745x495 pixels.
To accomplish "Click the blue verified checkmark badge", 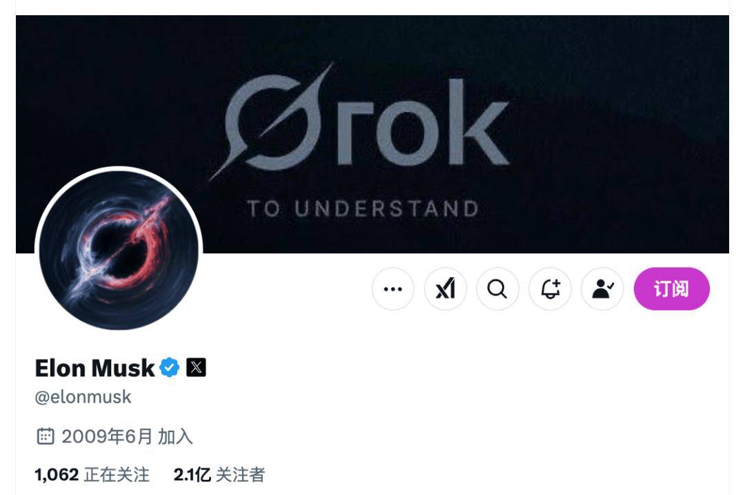I will [x=169, y=367].
